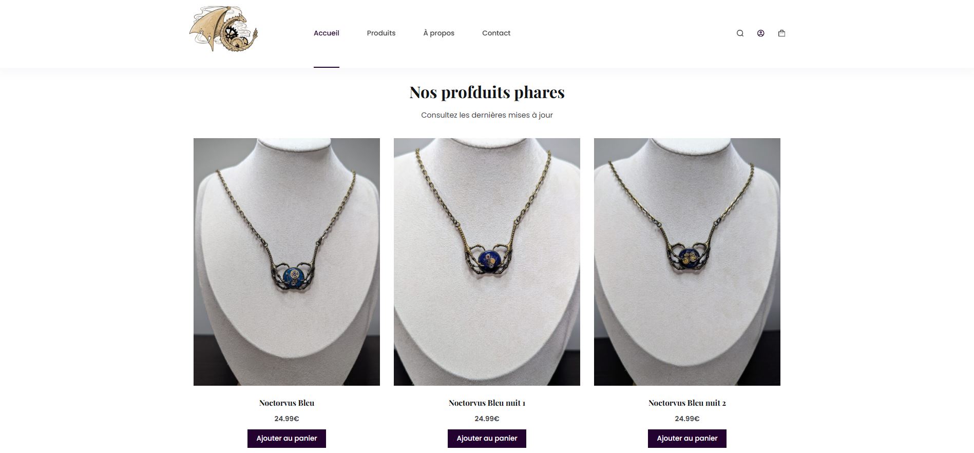Open the Noctorvus Bleu nuit 1 photo

tap(487, 262)
